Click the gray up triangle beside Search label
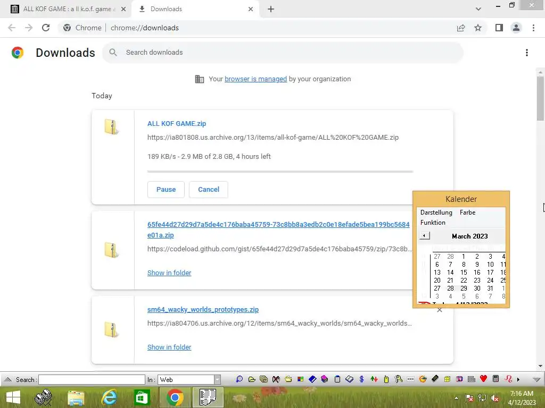The image size is (545, 408). tap(7, 379)
